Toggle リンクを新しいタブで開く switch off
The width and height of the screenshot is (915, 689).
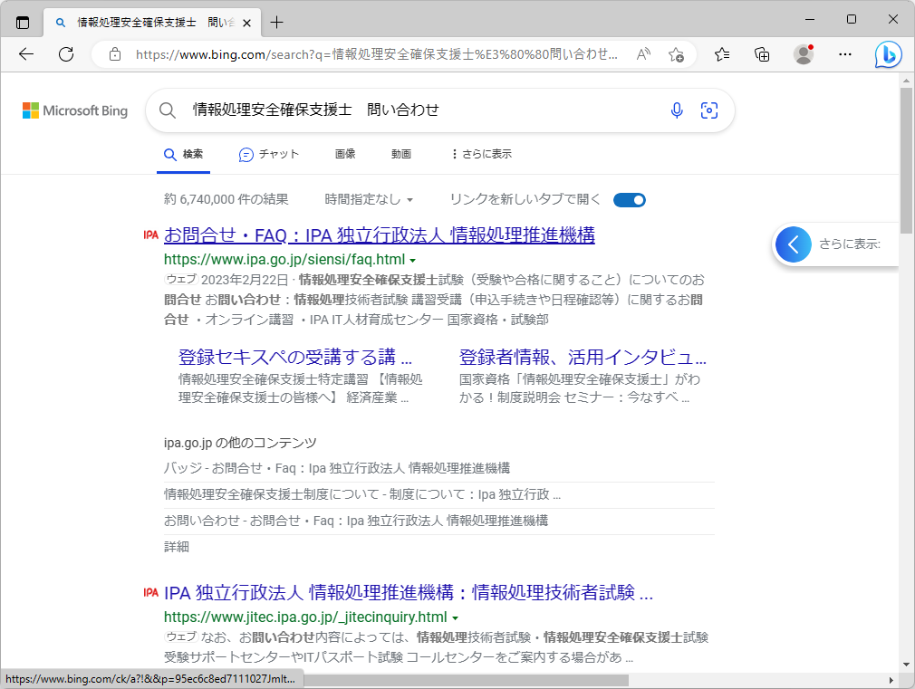tap(630, 199)
